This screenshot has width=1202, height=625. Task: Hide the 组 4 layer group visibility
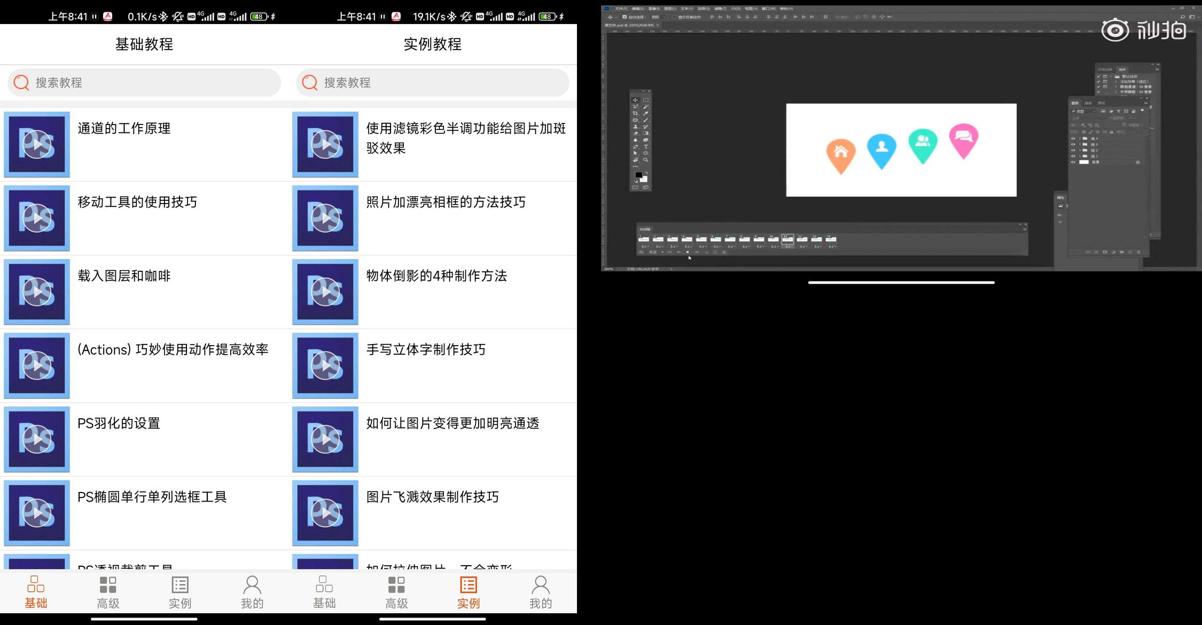pyautogui.click(x=1073, y=138)
